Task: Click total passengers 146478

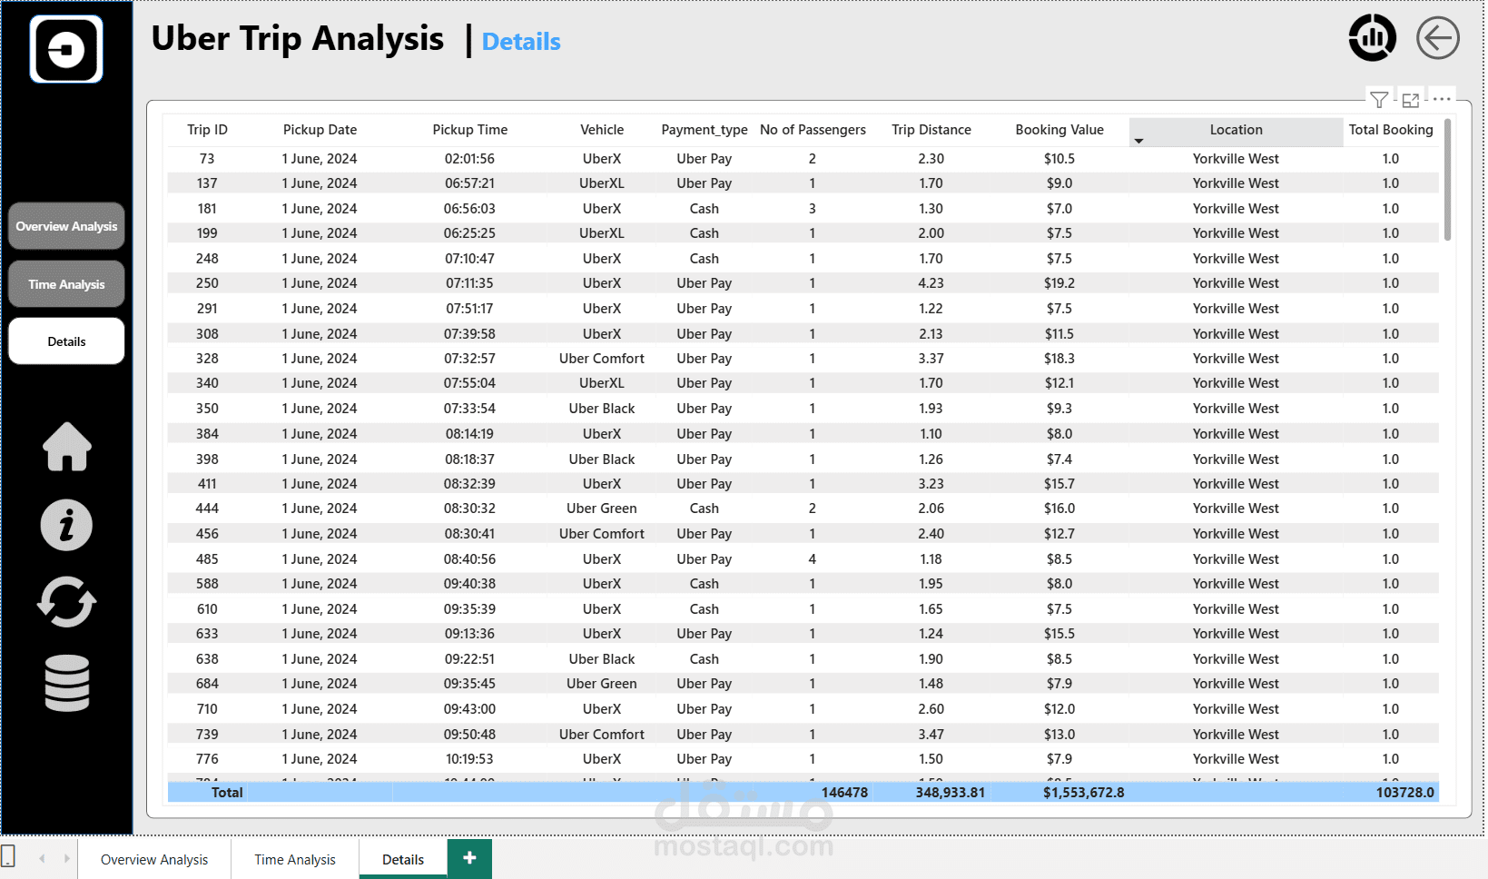Action: pos(845,793)
